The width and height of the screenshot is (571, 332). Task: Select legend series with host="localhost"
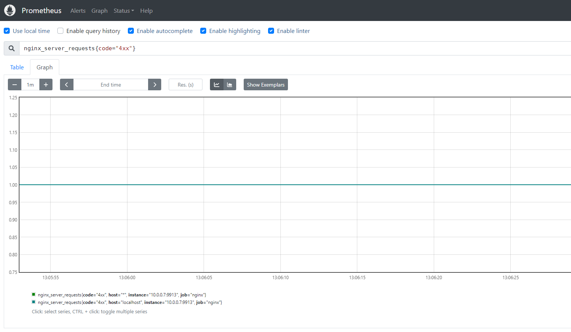(x=130, y=302)
